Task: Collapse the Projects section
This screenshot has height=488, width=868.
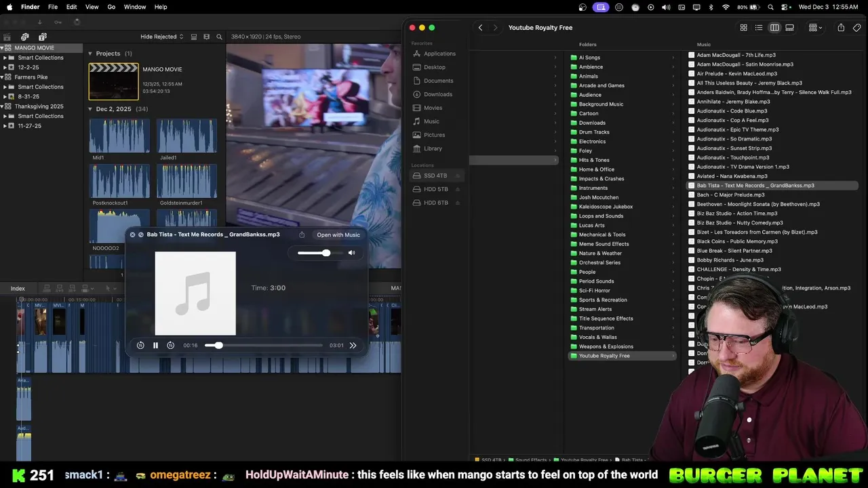Action: click(x=90, y=54)
